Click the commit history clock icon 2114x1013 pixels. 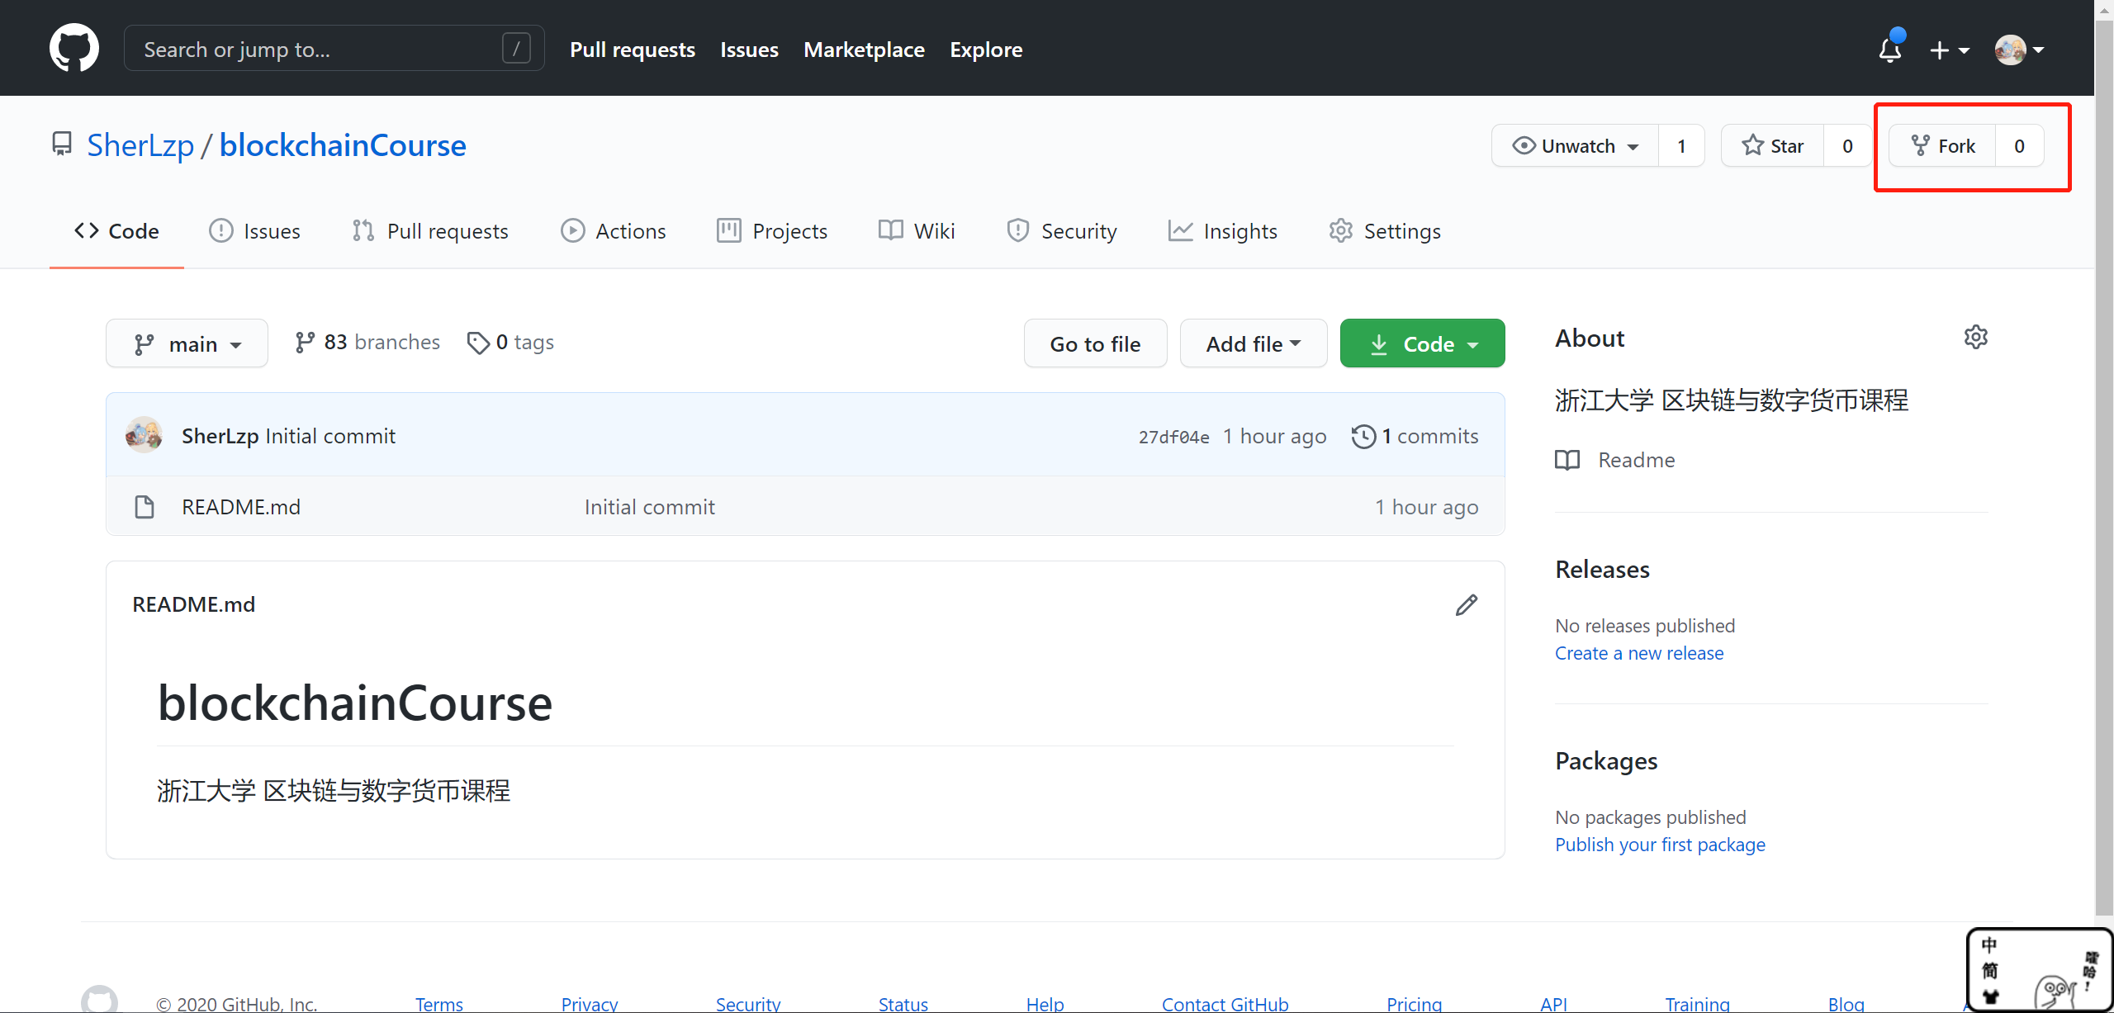(x=1363, y=436)
